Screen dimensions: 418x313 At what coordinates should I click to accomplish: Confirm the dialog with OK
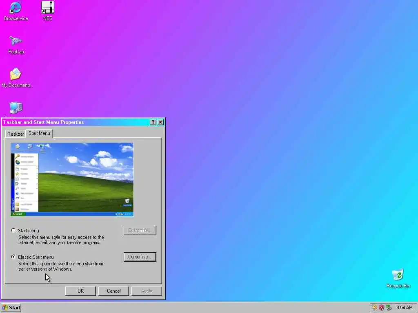tap(80, 291)
